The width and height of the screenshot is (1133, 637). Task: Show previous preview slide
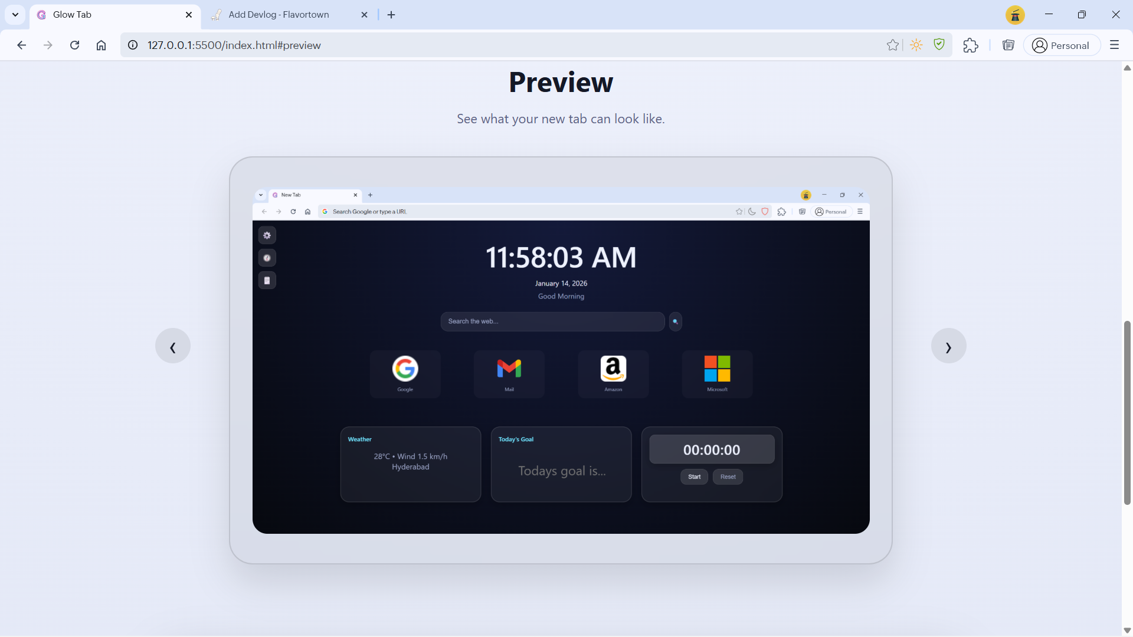(x=173, y=346)
